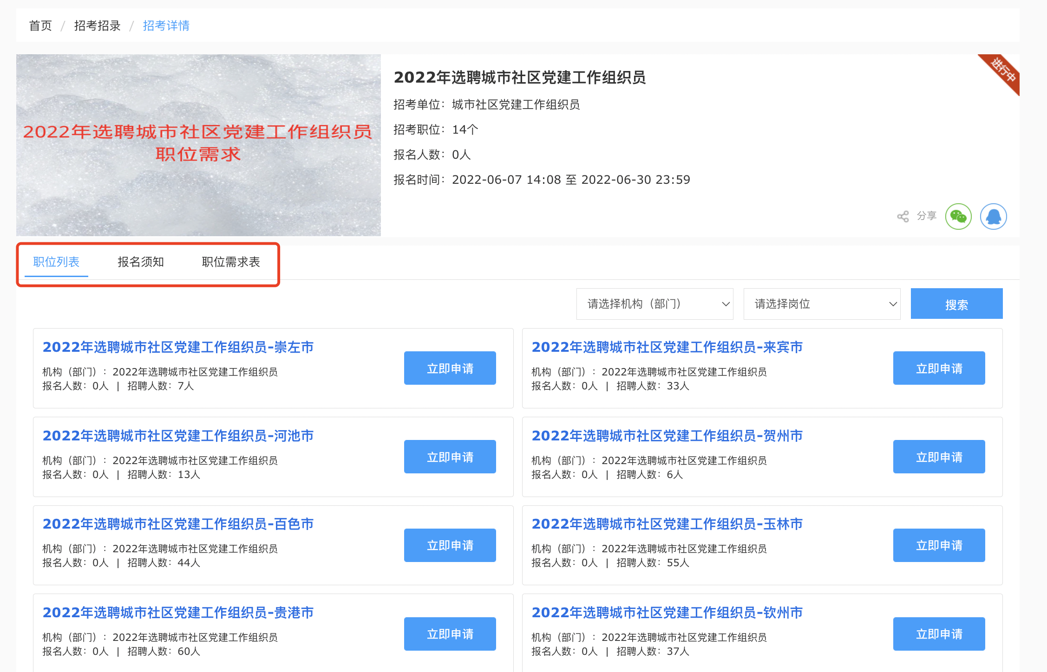Switch to the 报名须知 tab

click(x=141, y=262)
